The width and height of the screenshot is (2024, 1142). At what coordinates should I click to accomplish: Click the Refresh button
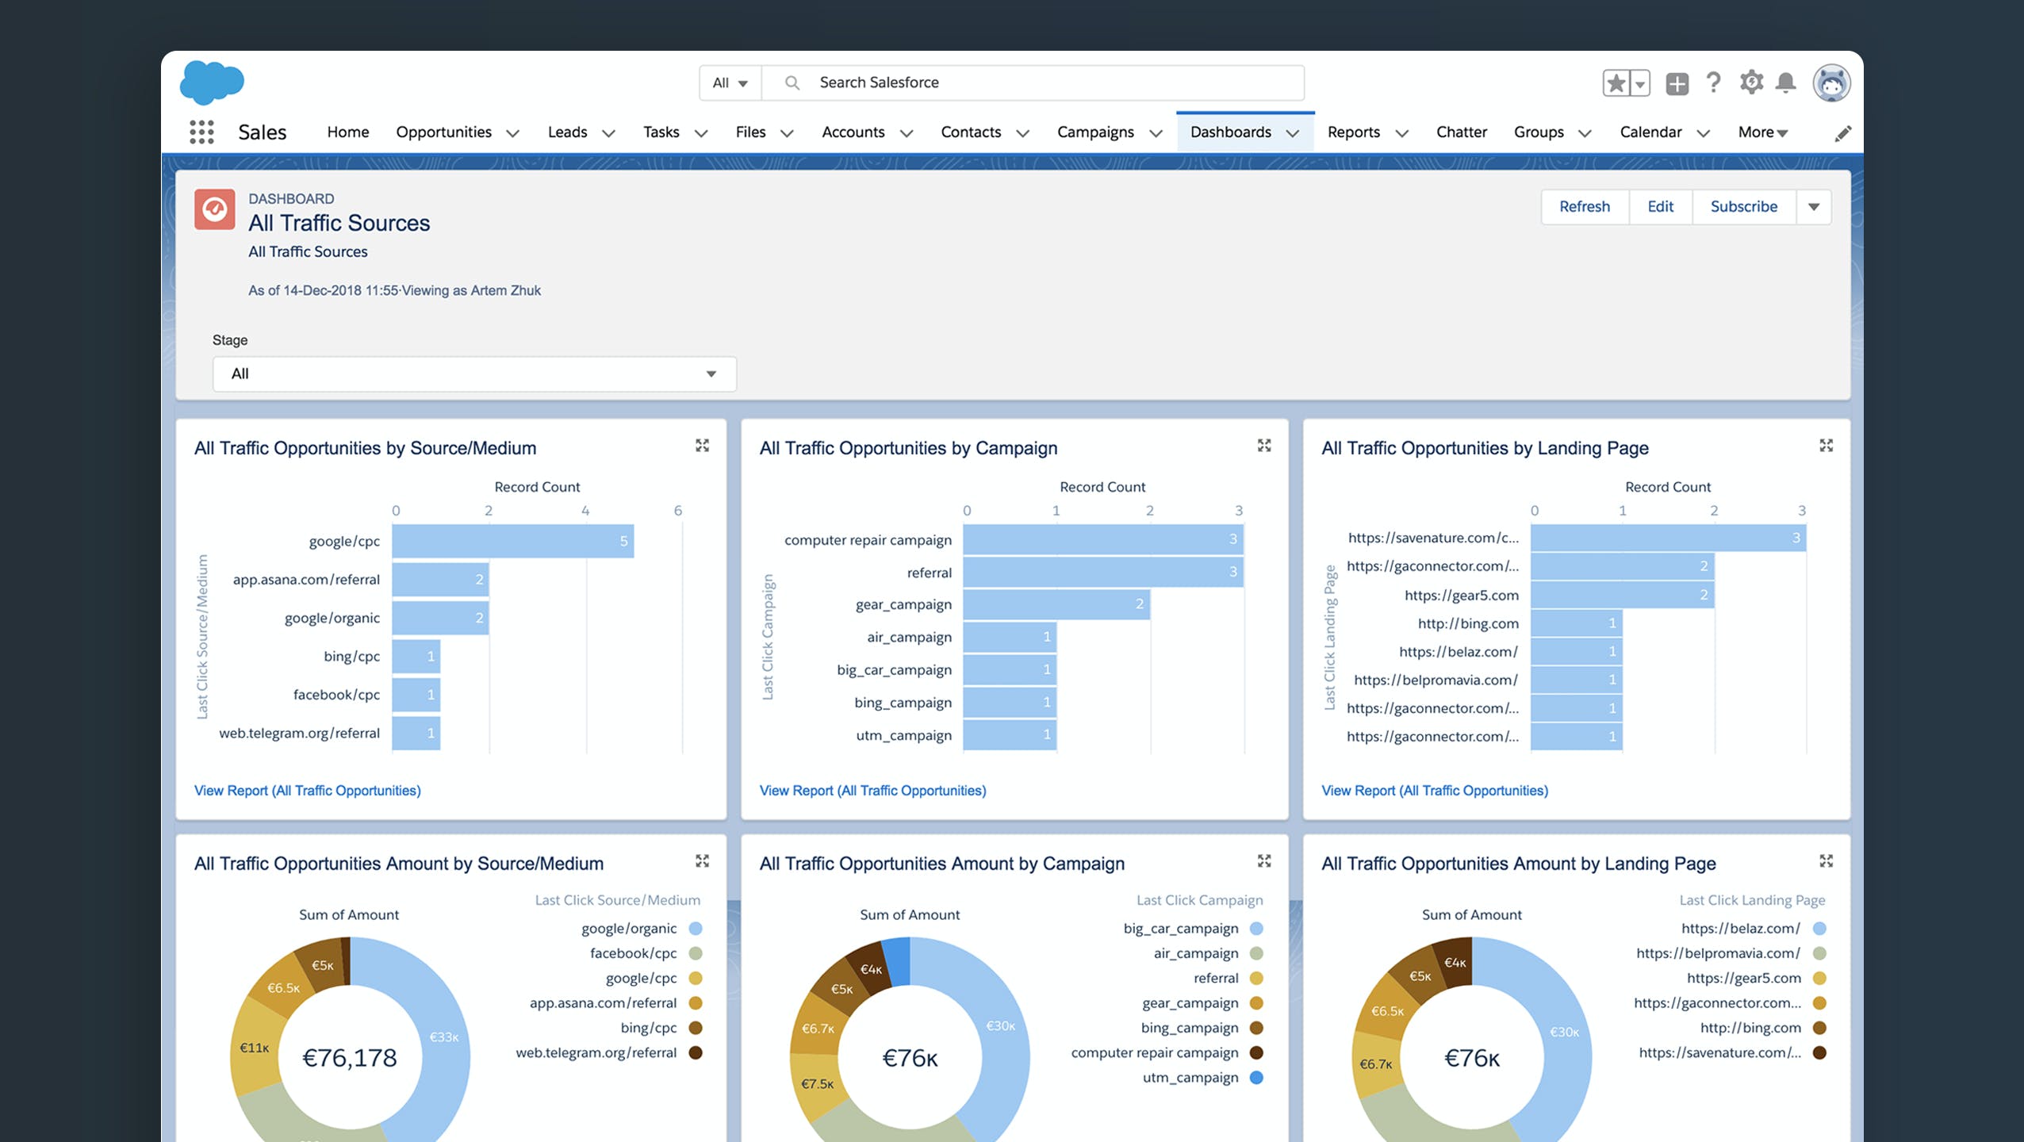tap(1584, 207)
